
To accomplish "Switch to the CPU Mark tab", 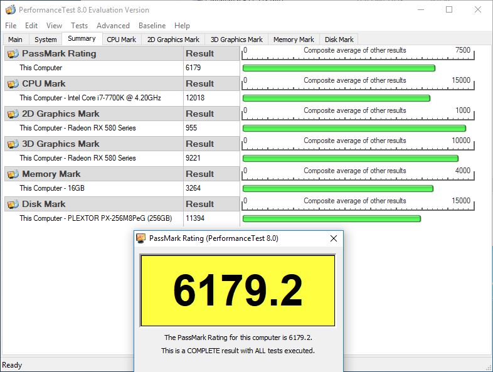I will pos(121,40).
